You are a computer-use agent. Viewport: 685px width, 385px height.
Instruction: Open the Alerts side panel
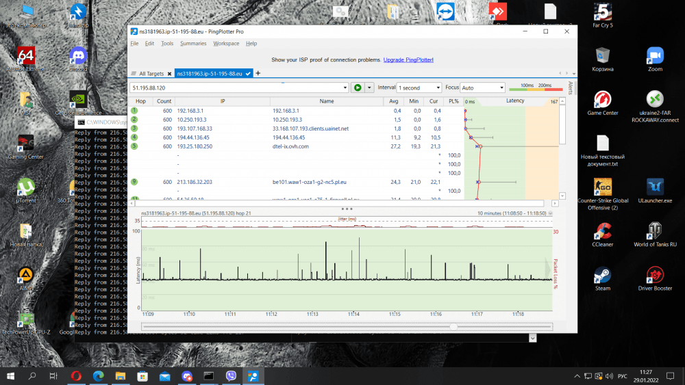571,87
